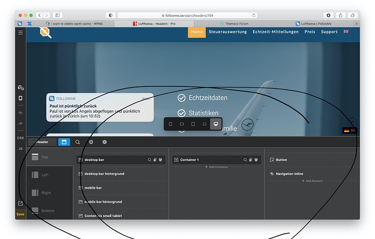
Task: Redo with the forward arrow in the sidebar
Action: click(x=21, y=123)
